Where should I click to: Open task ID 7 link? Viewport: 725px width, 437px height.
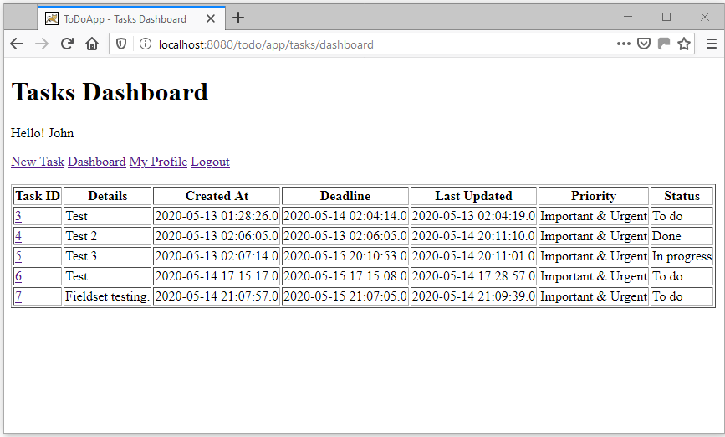(18, 296)
